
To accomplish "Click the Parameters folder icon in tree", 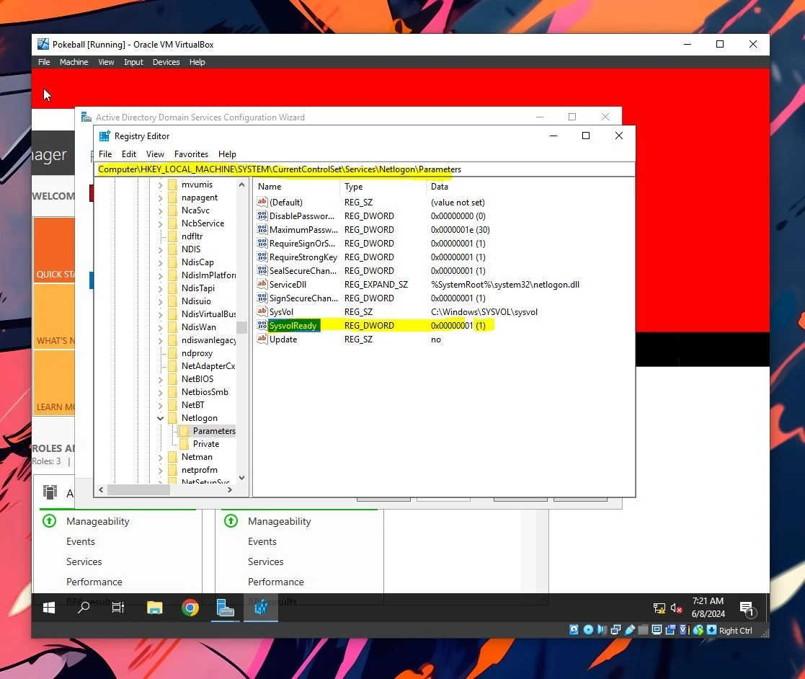I will pos(184,431).
